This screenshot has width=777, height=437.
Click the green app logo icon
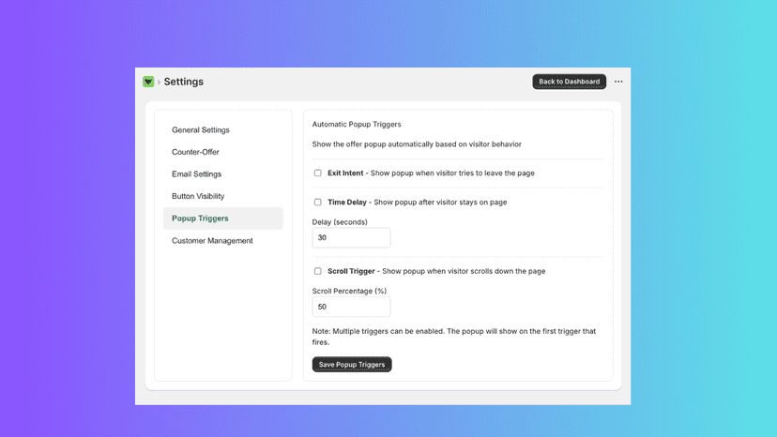click(148, 82)
